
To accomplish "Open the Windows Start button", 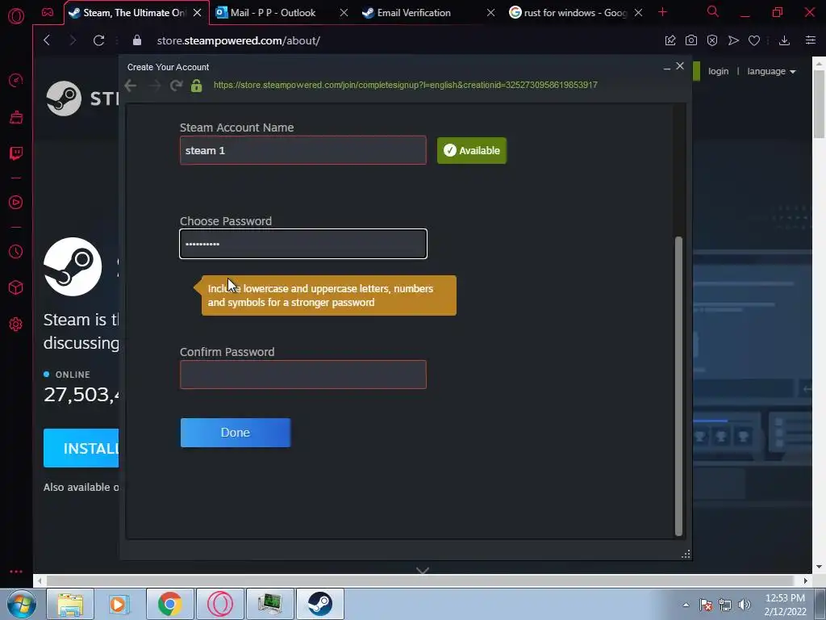I will pos(22,604).
